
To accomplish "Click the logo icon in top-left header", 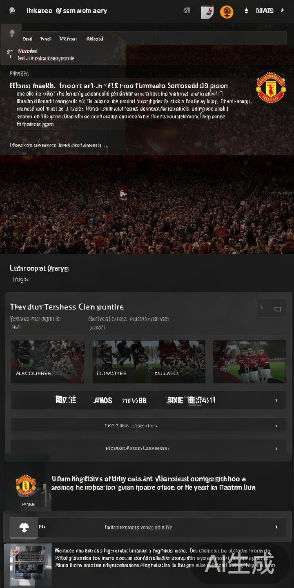I will [12, 11].
